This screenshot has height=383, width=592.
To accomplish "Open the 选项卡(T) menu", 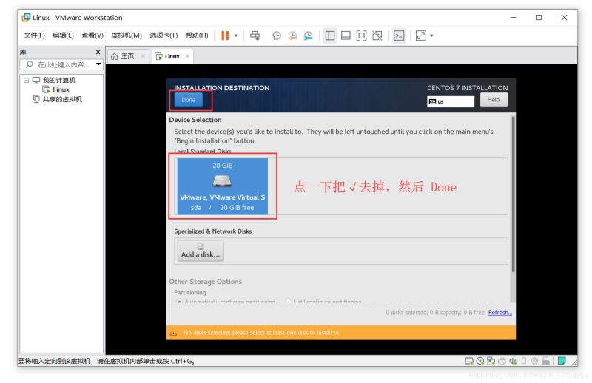I will [164, 35].
